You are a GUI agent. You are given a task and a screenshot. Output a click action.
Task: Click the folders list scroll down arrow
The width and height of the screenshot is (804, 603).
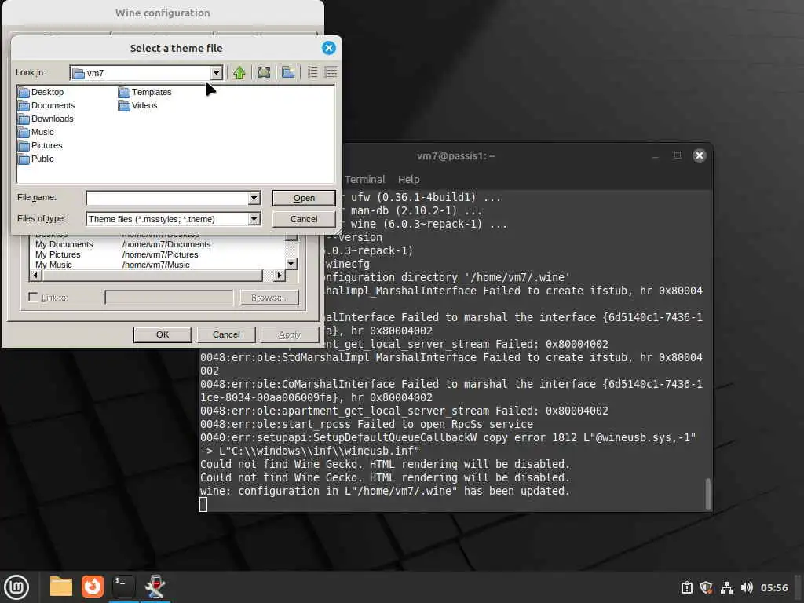click(x=291, y=264)
